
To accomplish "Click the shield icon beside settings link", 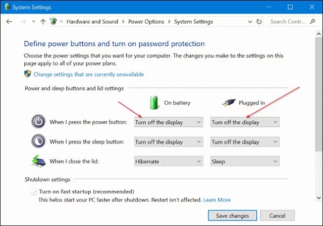I will pyautogui.click(x=28, y=74).
